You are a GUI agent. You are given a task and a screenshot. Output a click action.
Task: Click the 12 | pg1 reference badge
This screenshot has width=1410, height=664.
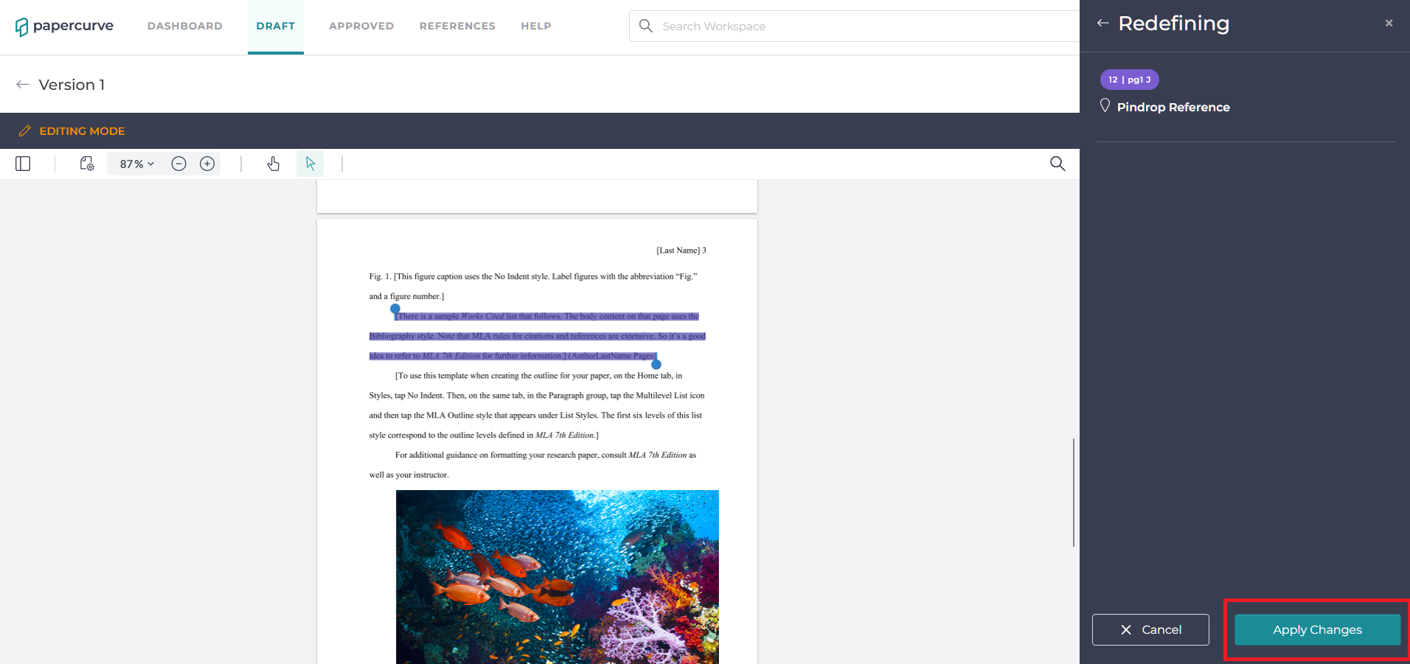point(1129,80)
